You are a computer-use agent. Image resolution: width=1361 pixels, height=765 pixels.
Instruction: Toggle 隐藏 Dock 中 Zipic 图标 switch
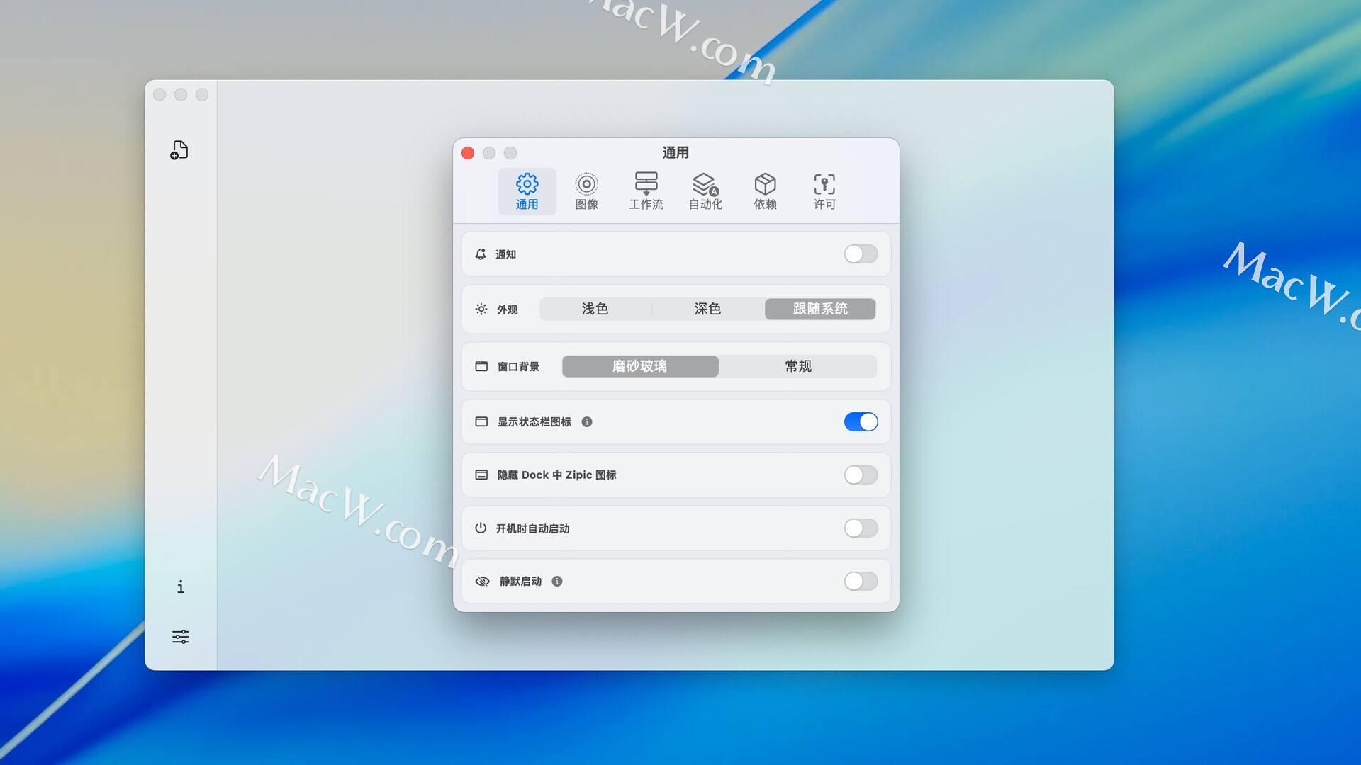(x=861, y=475)
